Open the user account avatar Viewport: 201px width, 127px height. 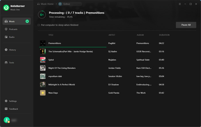pos(7,120)
